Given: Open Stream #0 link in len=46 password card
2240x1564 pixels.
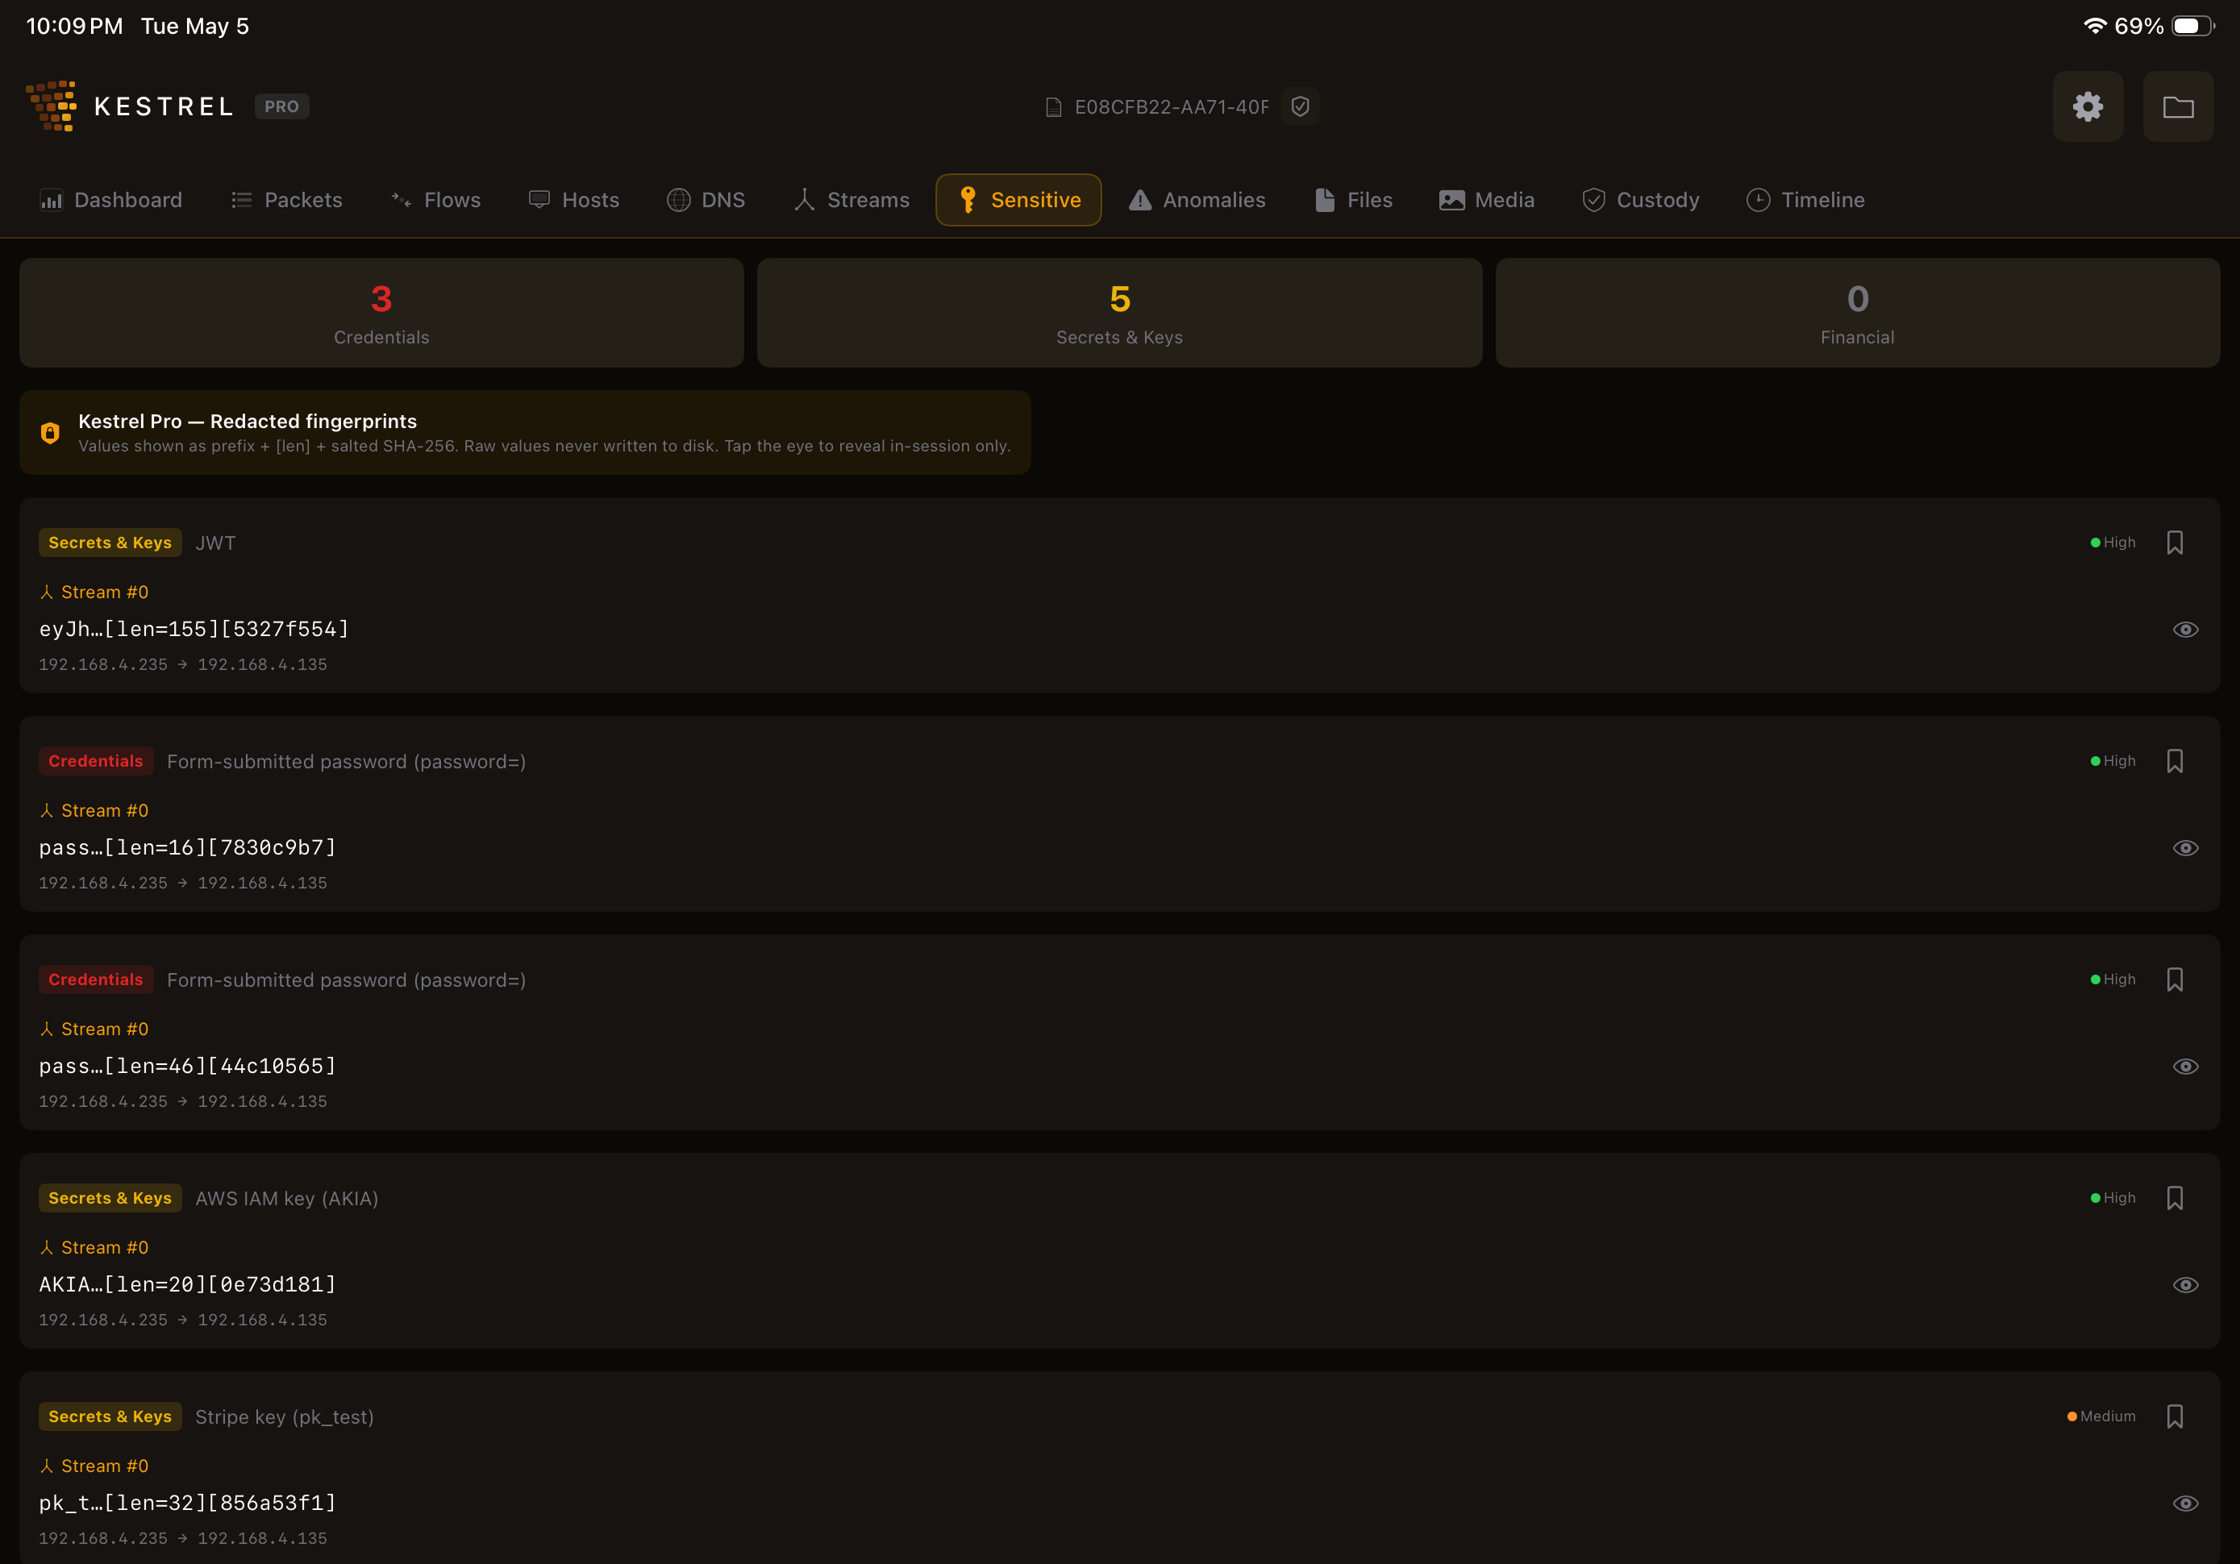Looking at the screenshot, I should coord(94,1029).
